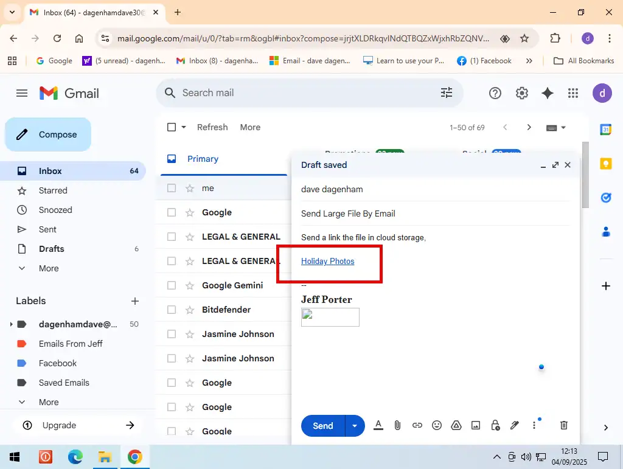
Task: Toggle confidential mode lock icon
Action: 495,426
